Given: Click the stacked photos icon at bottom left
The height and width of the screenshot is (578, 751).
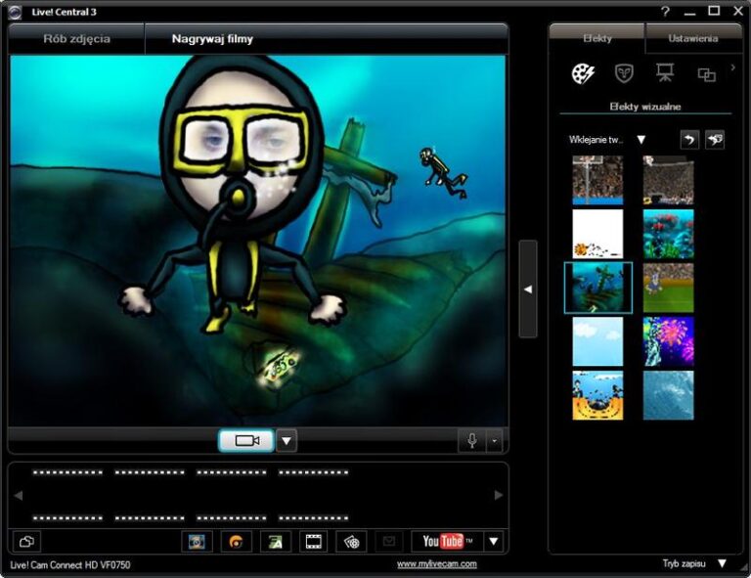Looking at the screenshot, I should 27,541.
